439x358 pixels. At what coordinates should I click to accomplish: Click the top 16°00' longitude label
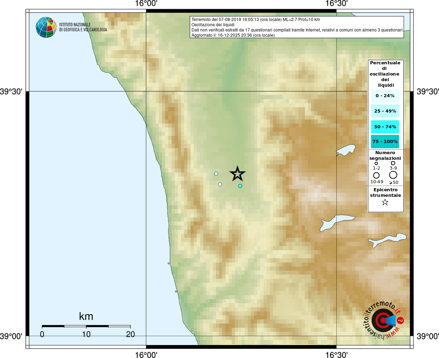pyautogui.click(x=146, y=3)
